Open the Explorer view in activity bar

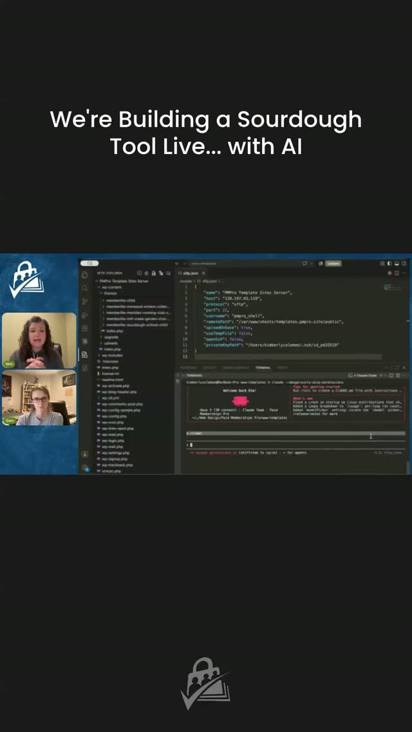[x=84, y=275]
